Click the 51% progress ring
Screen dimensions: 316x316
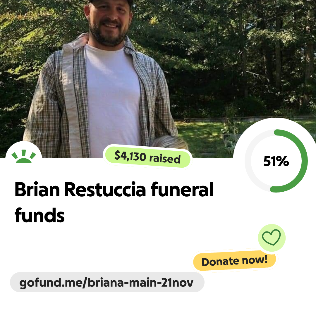click(276, 161)
